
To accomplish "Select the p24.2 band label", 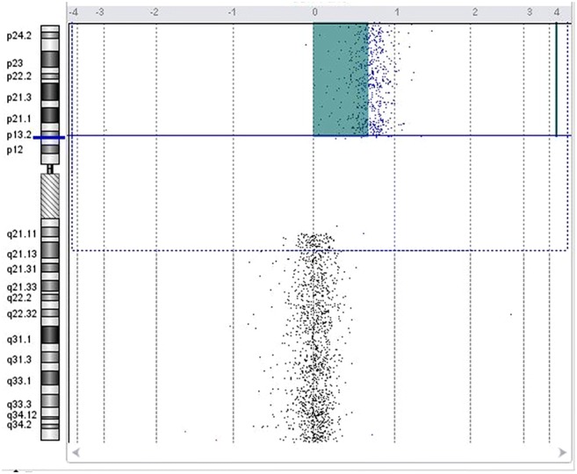I will pyautogui.click(x=17, y=38).
